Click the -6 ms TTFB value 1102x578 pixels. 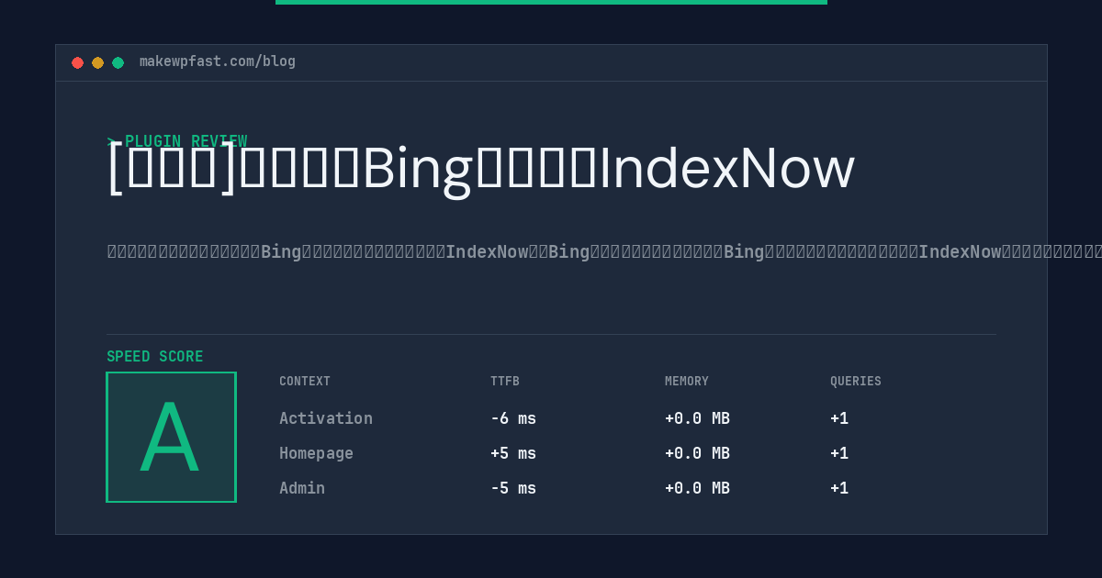tap(513, 418)
